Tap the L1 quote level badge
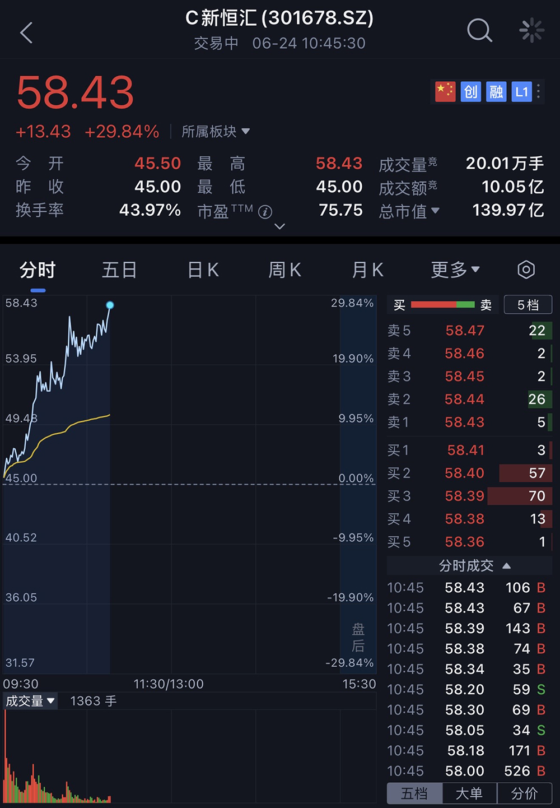Image resolution: width=560 pixels, height=808 pixels. pos(521,92)
